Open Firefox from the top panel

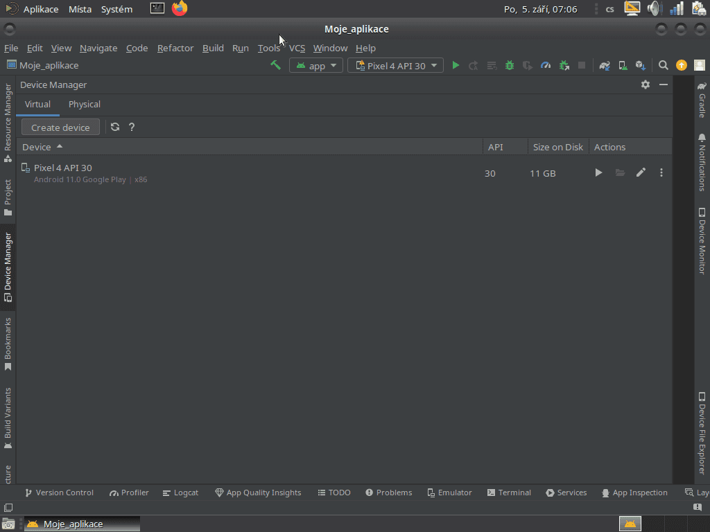[180, 9]
